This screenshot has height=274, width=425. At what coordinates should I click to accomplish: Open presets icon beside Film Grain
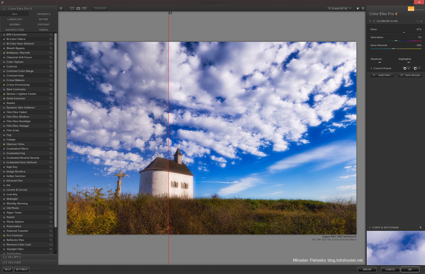(x=51, y=130)
